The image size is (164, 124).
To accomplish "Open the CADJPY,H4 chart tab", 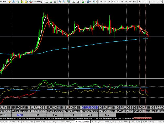I will (x=97, y=122).
